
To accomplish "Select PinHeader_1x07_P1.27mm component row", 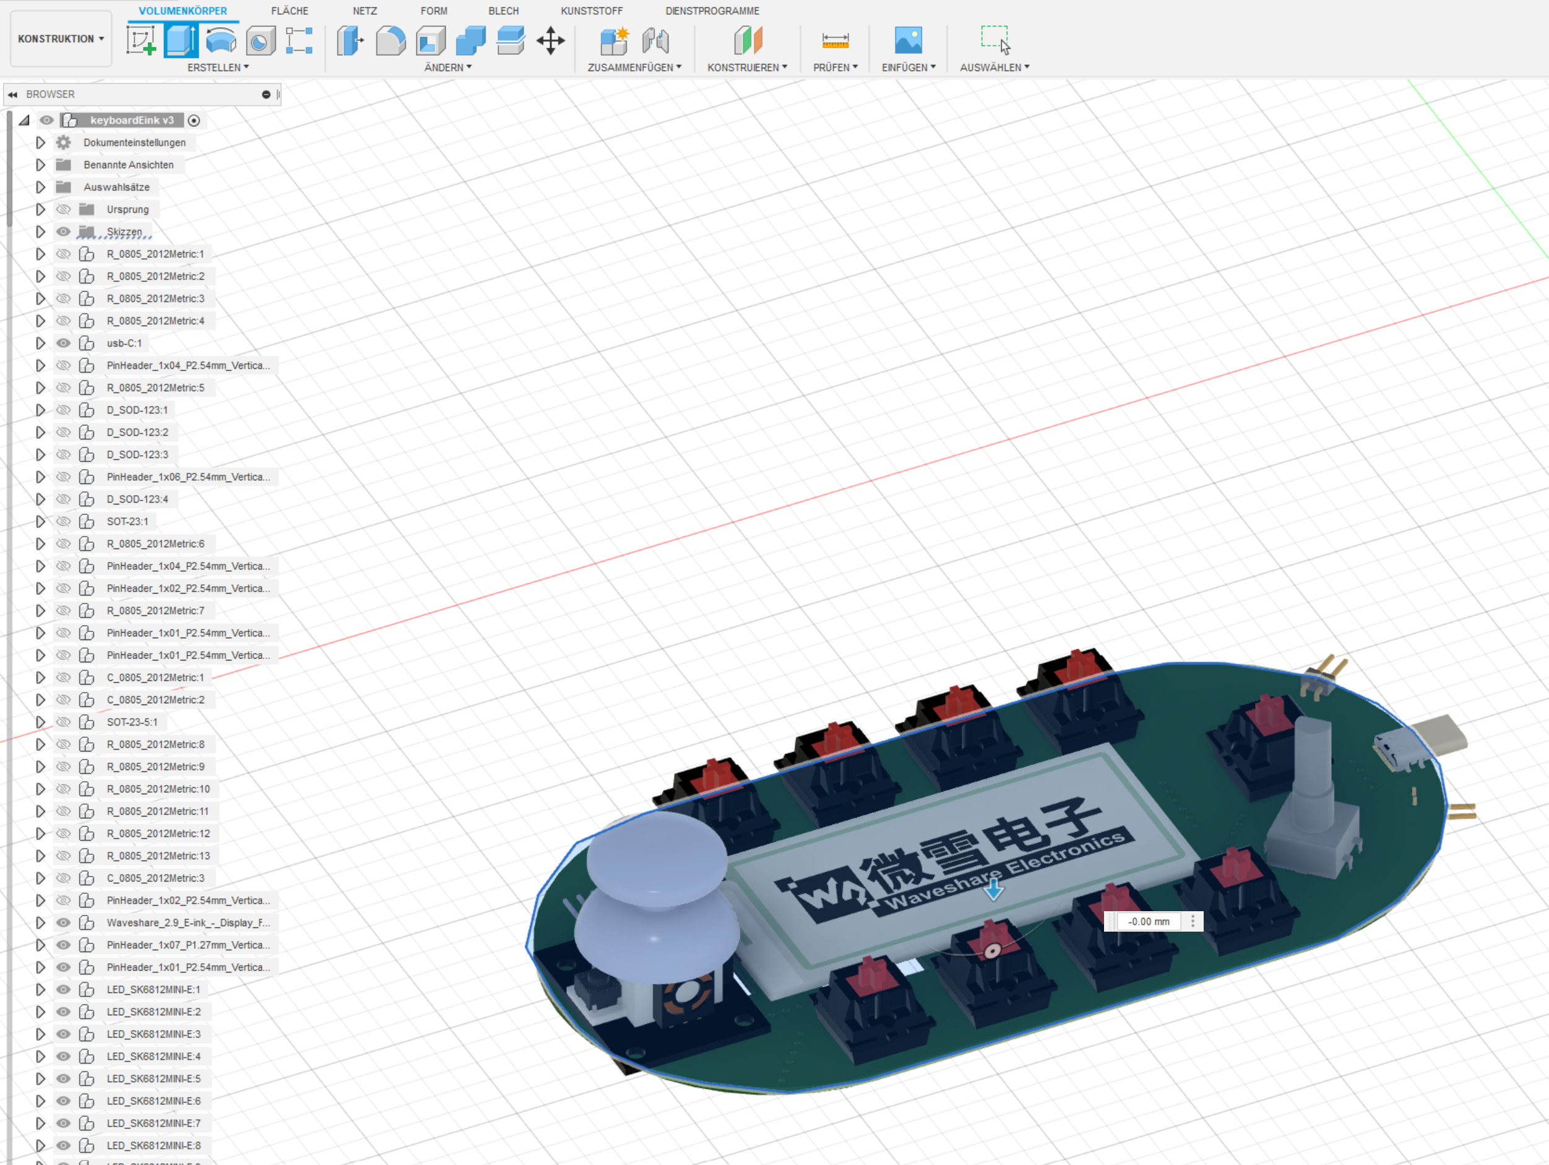I will pos(188,945).
